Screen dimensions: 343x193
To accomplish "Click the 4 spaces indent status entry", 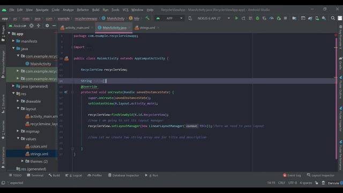I will 306,183.
